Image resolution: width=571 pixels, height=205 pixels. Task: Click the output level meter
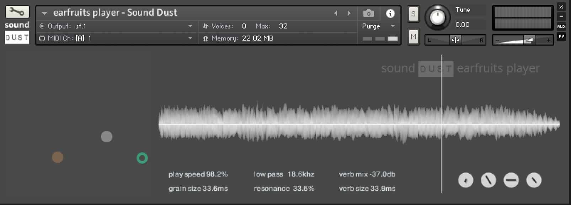523,18
